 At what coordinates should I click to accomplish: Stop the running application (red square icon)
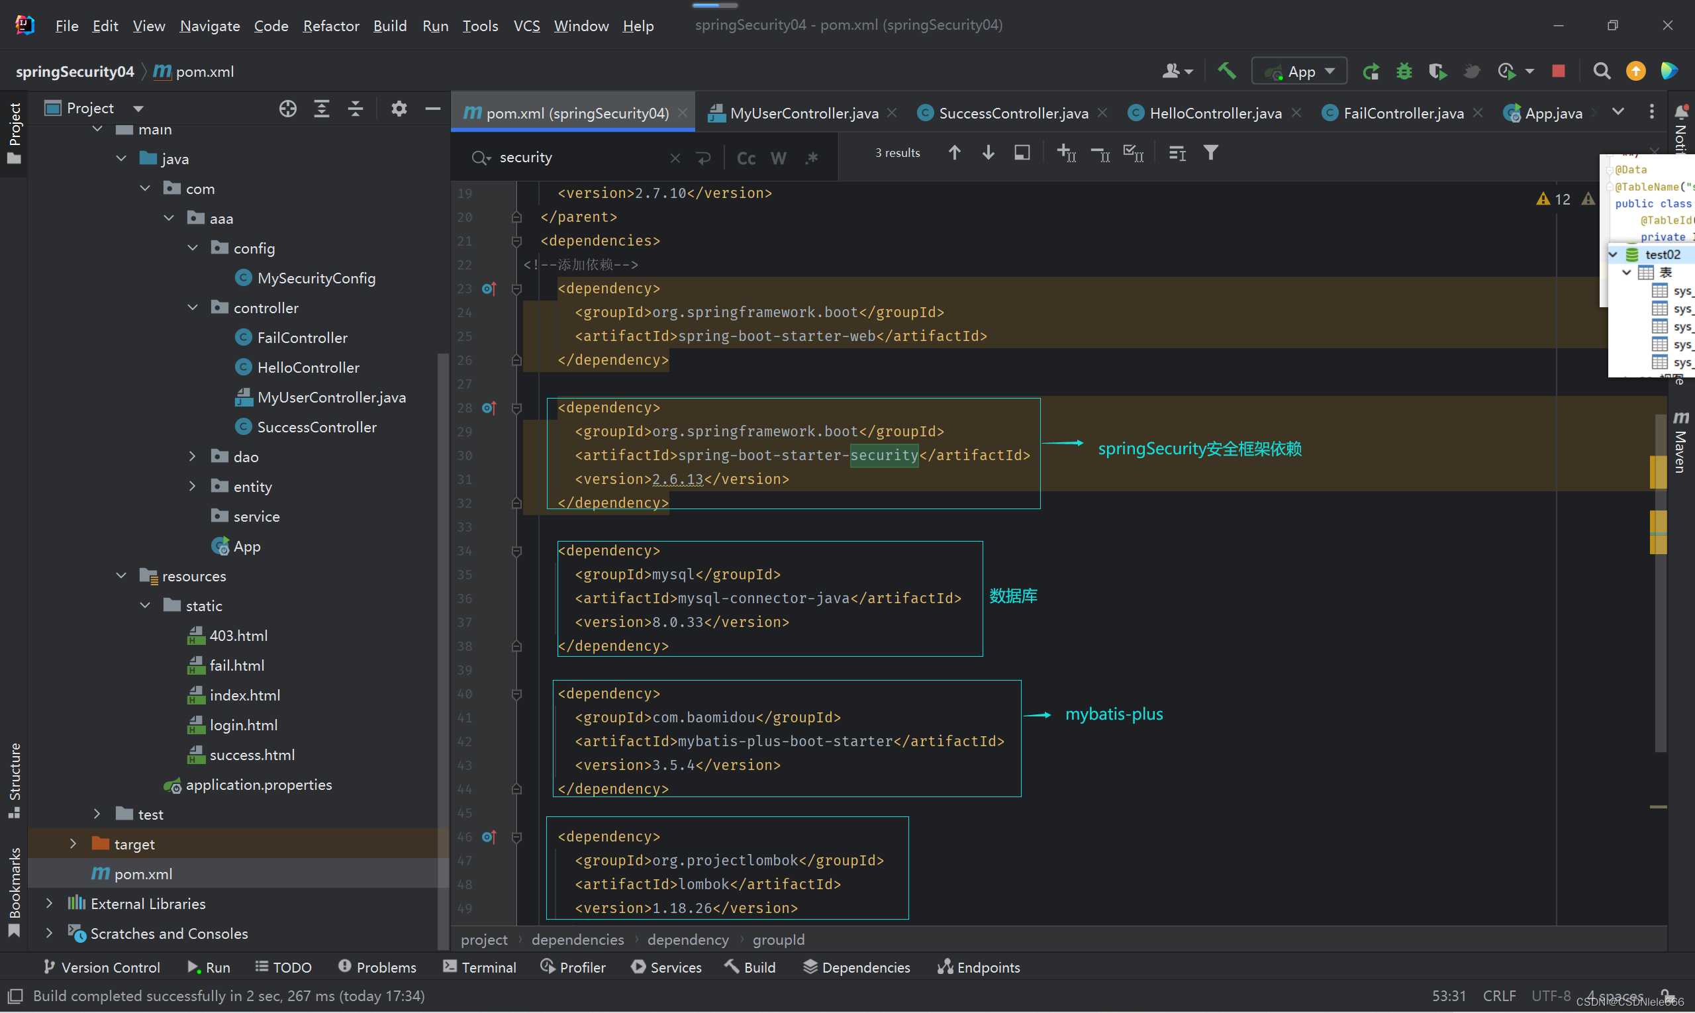pyautogui.click(x=1559, y=70)
